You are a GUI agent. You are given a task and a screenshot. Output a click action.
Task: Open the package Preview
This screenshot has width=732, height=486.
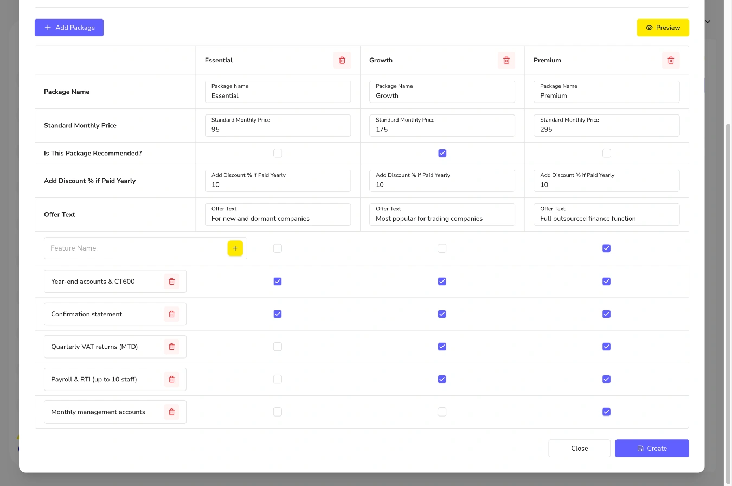coord(663,28)
